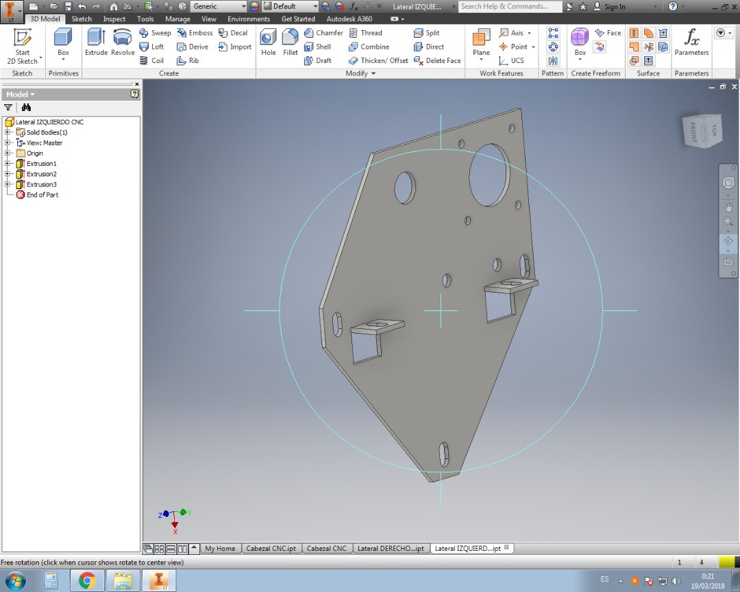Switch to the Manage ribbon tab
740x592 pixels.
tap(177, 19)
